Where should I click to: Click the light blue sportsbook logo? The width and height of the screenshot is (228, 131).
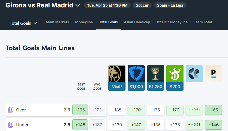194,74
